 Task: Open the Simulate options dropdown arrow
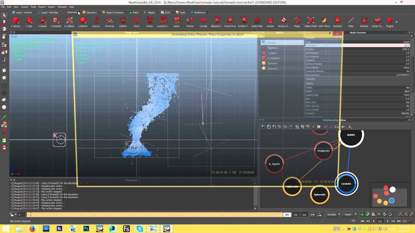coord(339,215)
